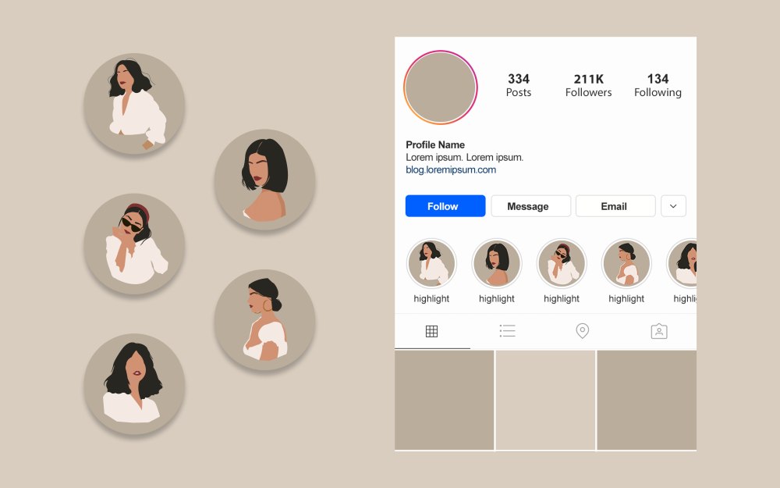Open the middle lighter post tile
The height and width of the screenshot is (488, 780).
click(546, 400)
